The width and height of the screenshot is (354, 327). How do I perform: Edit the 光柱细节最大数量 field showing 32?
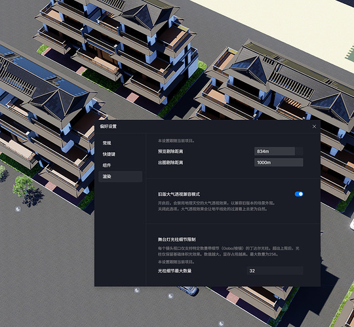pos(275,271)
